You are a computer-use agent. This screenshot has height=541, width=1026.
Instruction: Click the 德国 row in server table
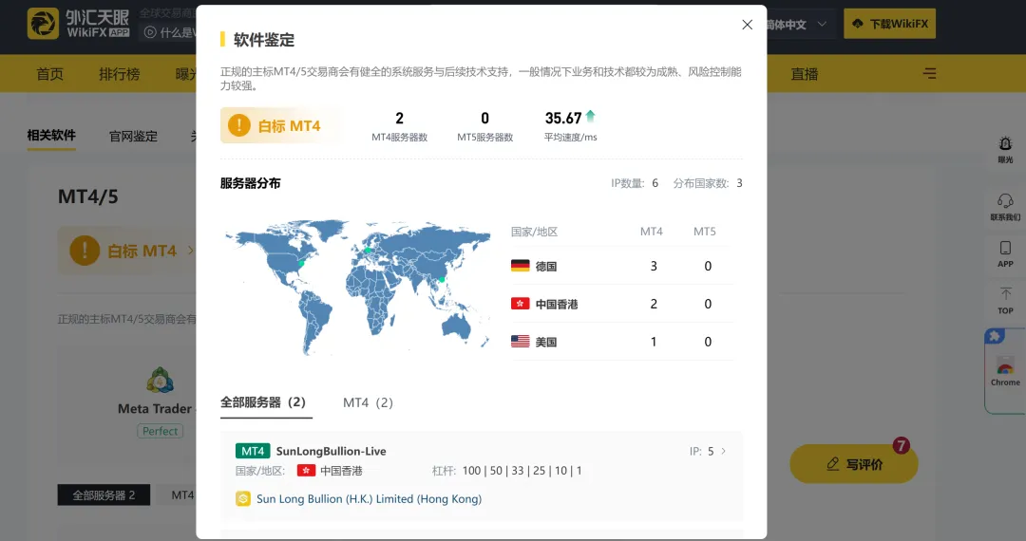(x=620, y=266)
